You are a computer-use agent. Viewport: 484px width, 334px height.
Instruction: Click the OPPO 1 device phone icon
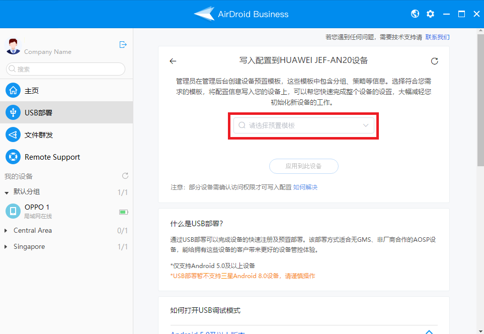[x=13, y=211]
